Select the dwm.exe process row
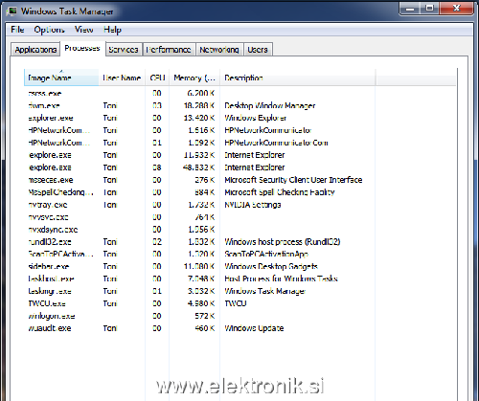 pyautogui.click(x=239, y=105)
